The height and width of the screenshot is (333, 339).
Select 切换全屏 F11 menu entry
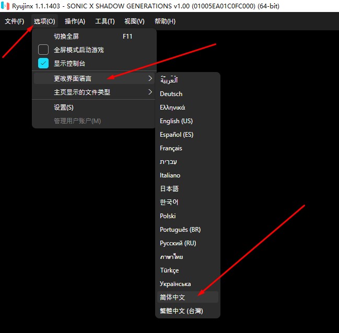94,37
